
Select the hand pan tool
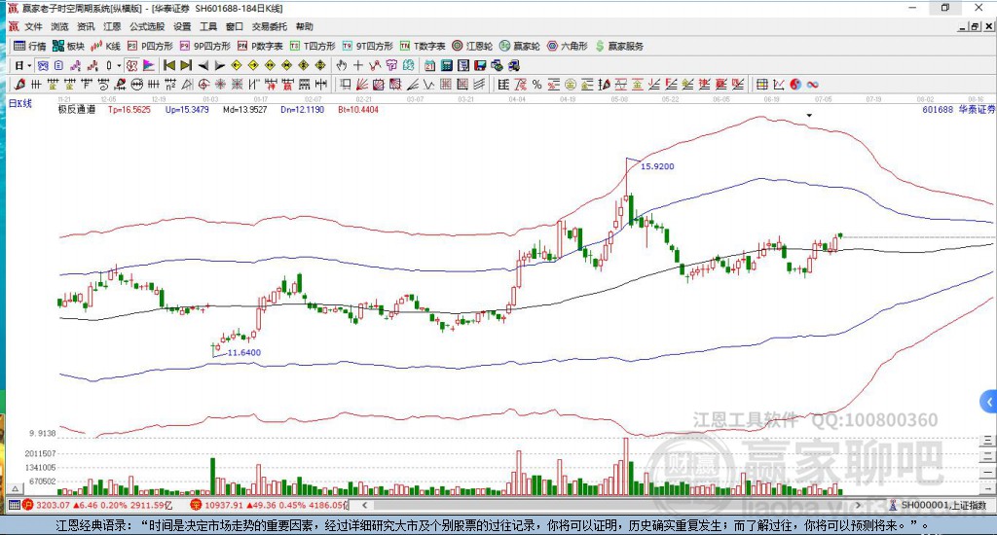coord(342,65)
